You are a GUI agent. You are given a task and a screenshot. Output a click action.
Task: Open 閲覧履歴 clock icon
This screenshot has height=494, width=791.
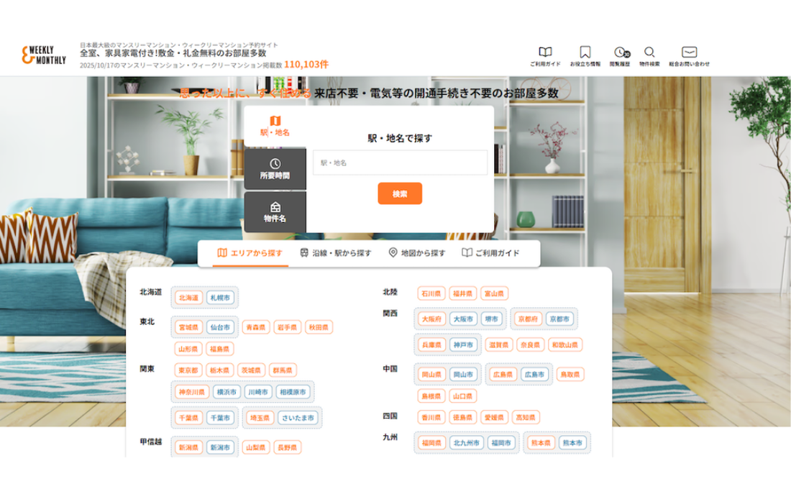(x=620, y=53)
